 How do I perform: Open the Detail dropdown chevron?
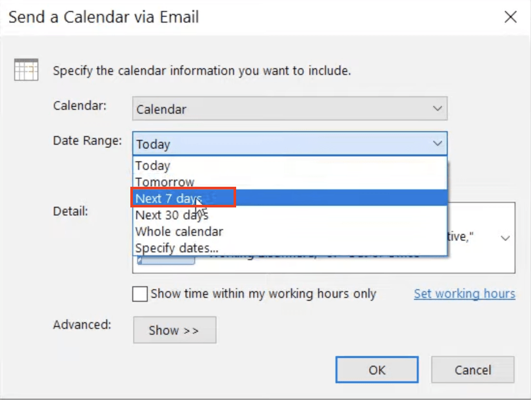pyautogui.click(x=505, y=238)
